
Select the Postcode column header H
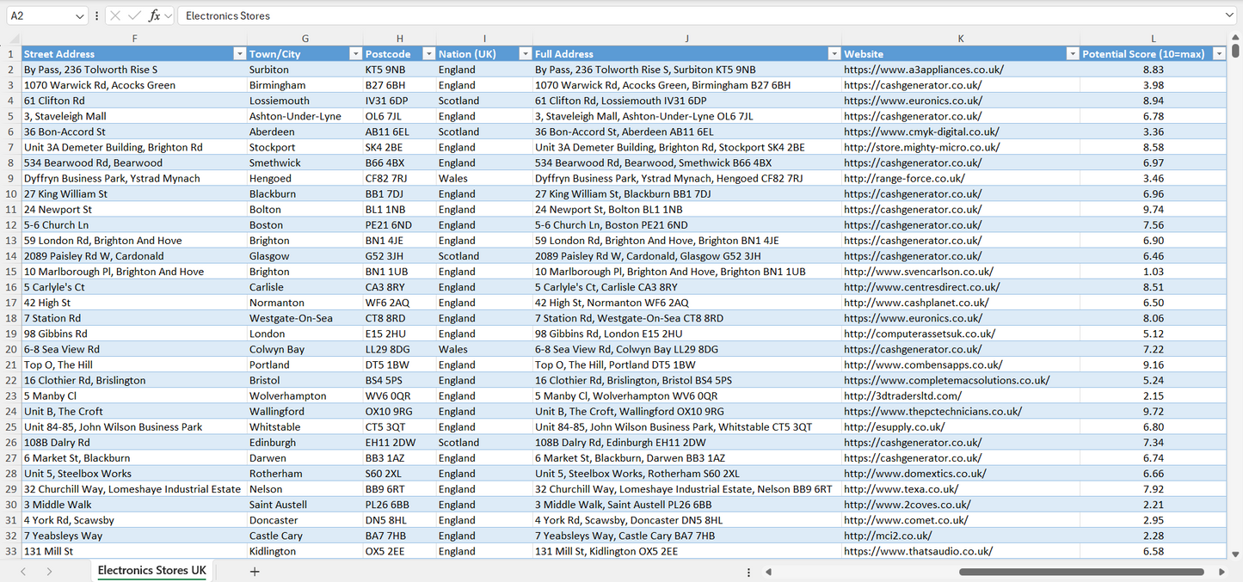click(399, 38)
